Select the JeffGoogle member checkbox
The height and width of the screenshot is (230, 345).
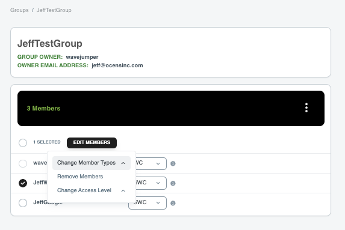point(23,203)
